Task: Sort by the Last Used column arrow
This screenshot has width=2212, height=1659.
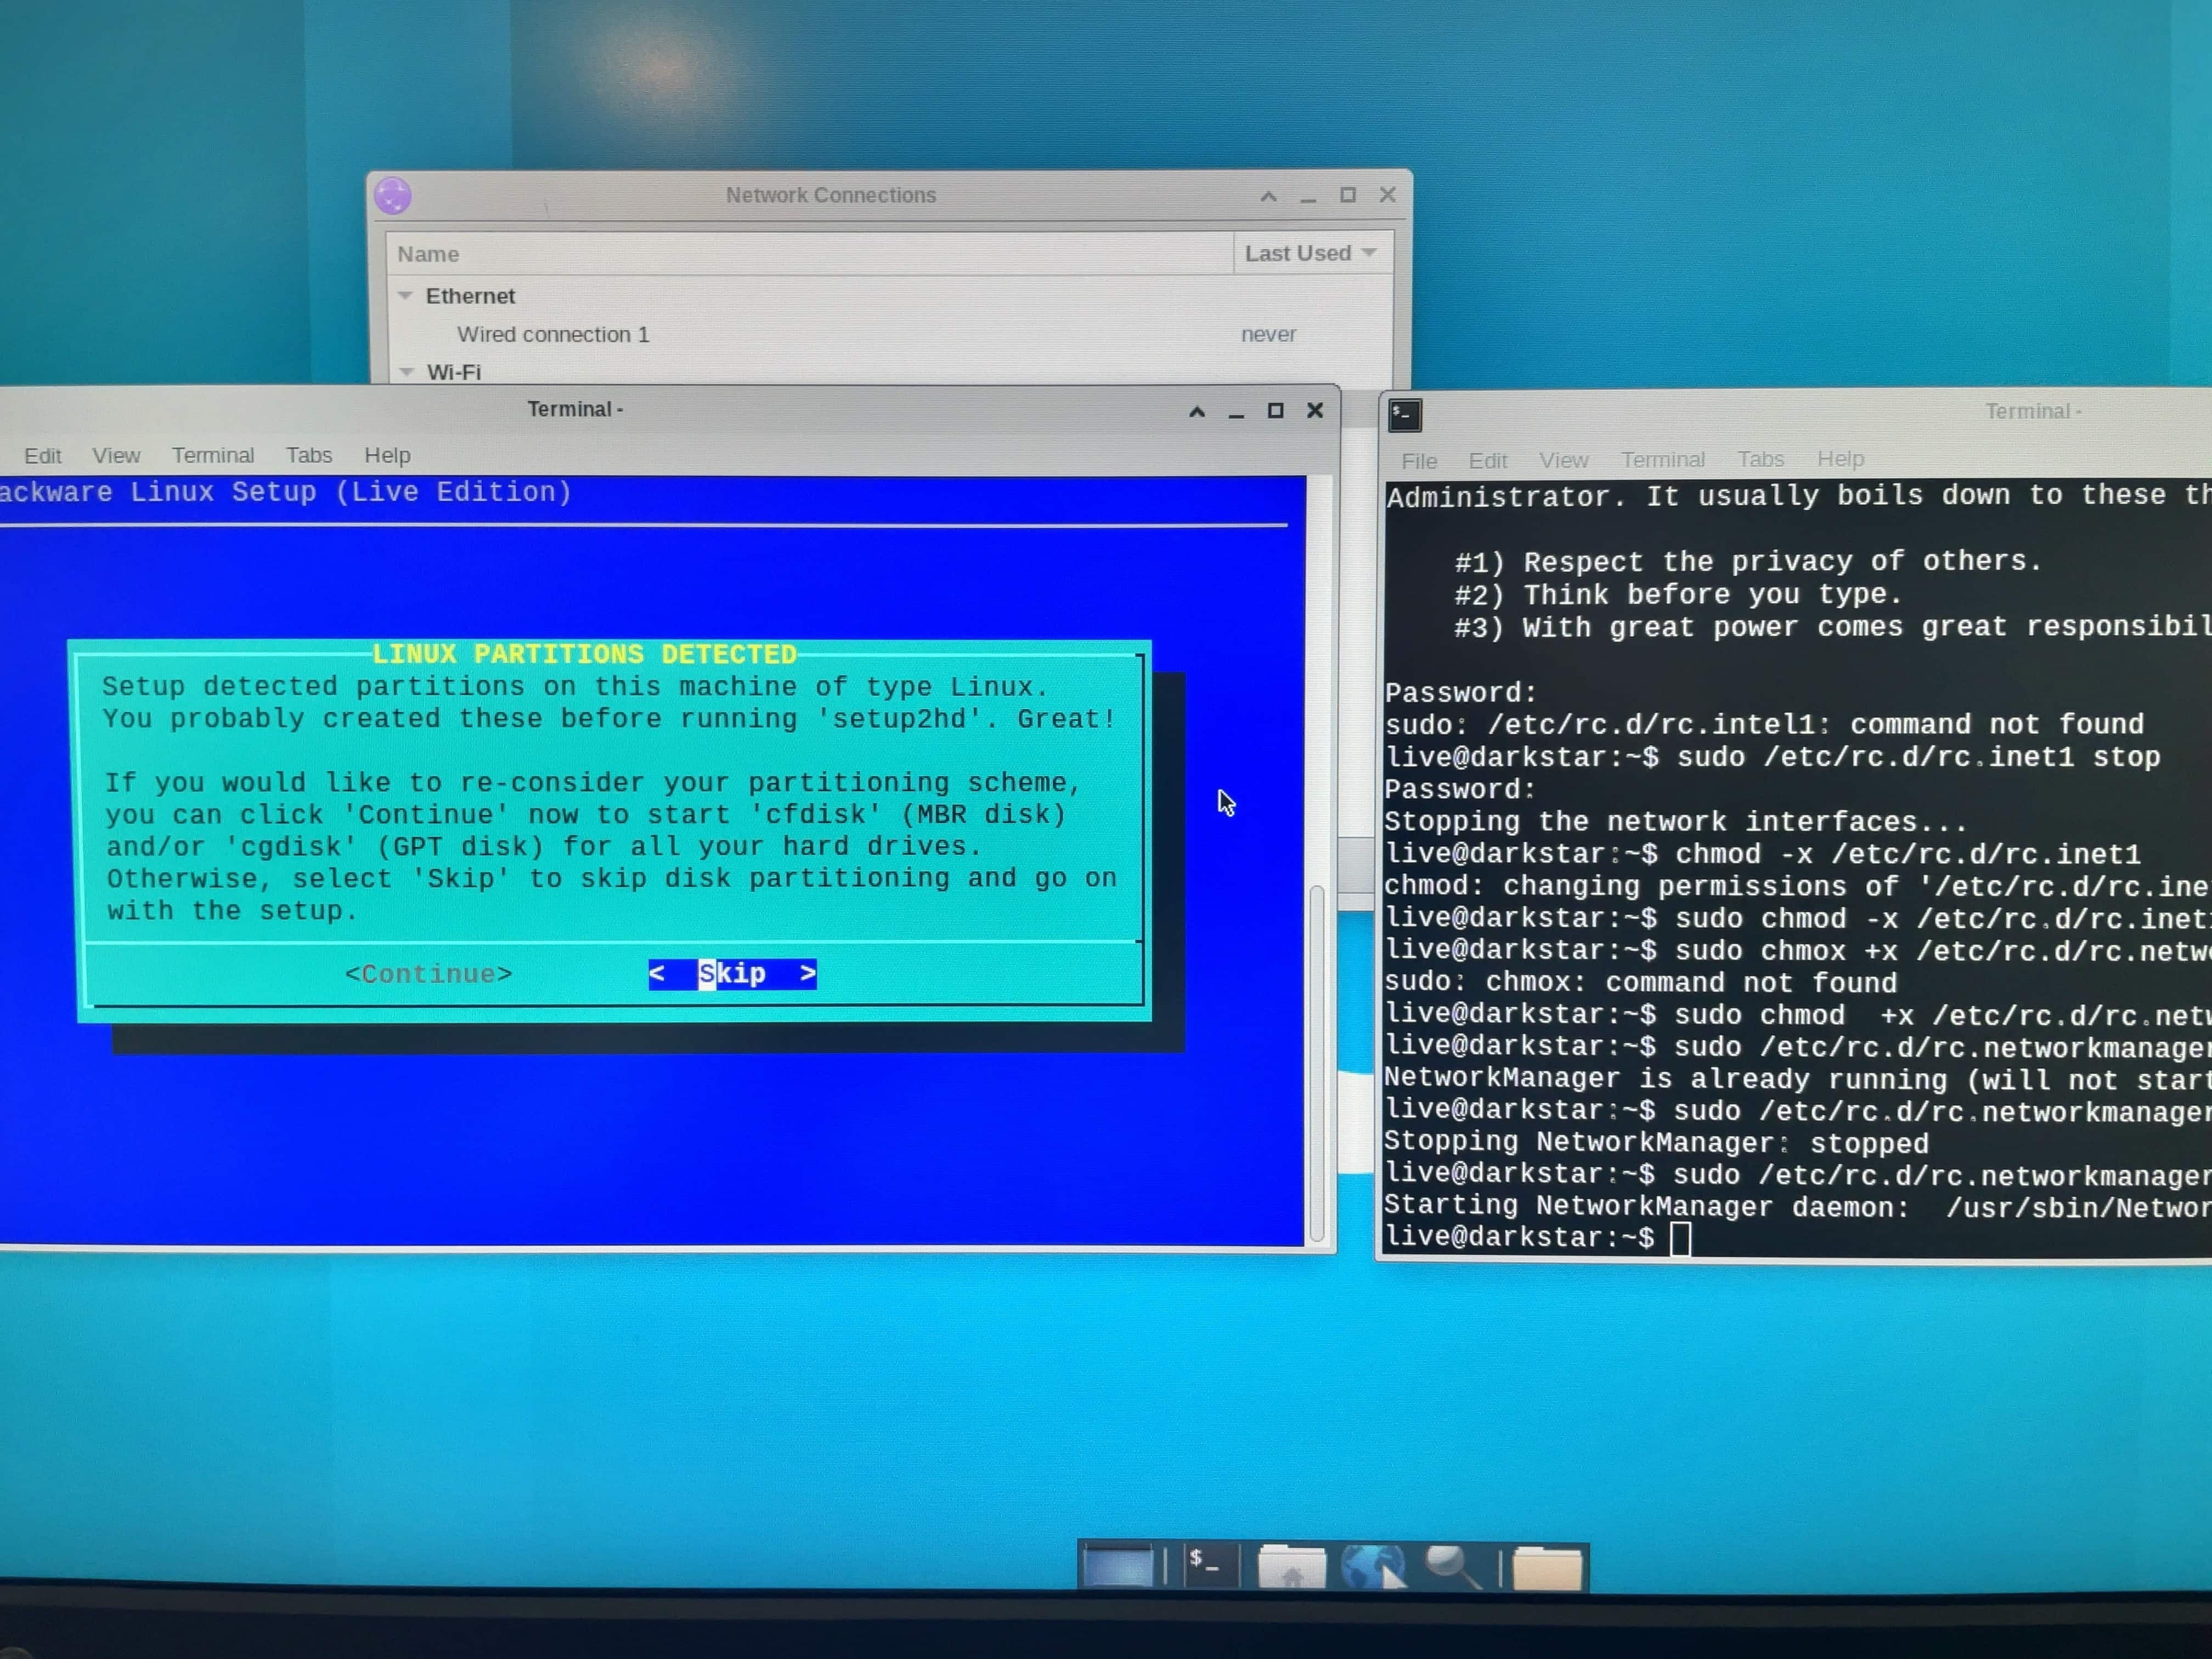Action: (1369, 253)
